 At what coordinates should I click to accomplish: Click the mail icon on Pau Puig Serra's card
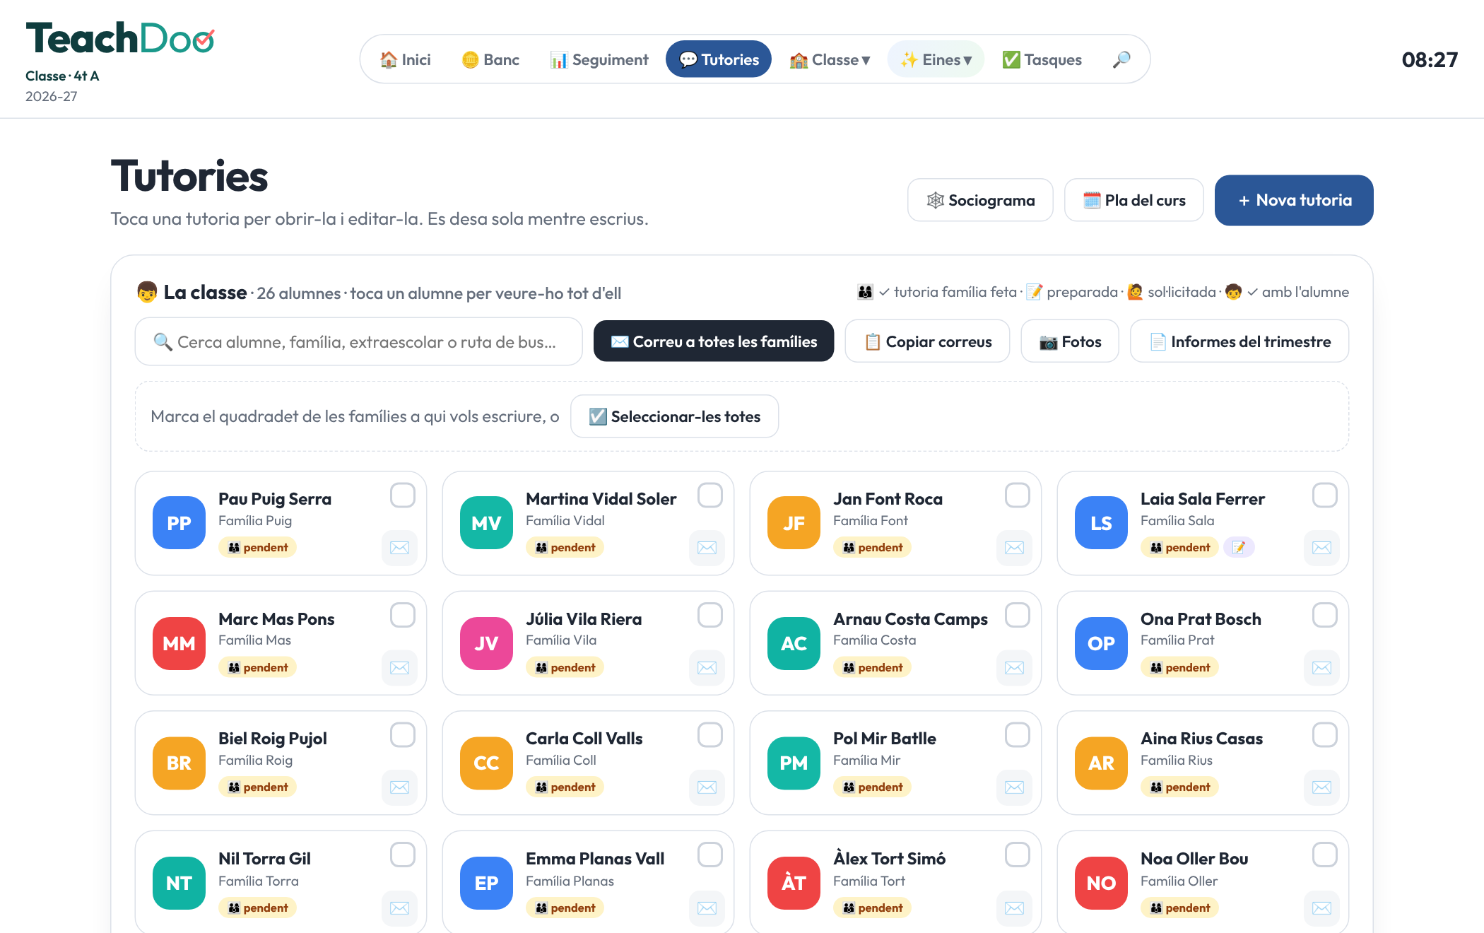tap(399, 548)
